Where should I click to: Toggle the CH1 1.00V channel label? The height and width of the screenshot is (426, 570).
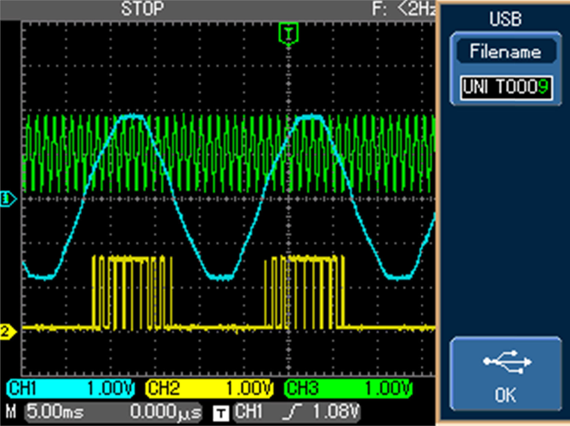point(71,389)
